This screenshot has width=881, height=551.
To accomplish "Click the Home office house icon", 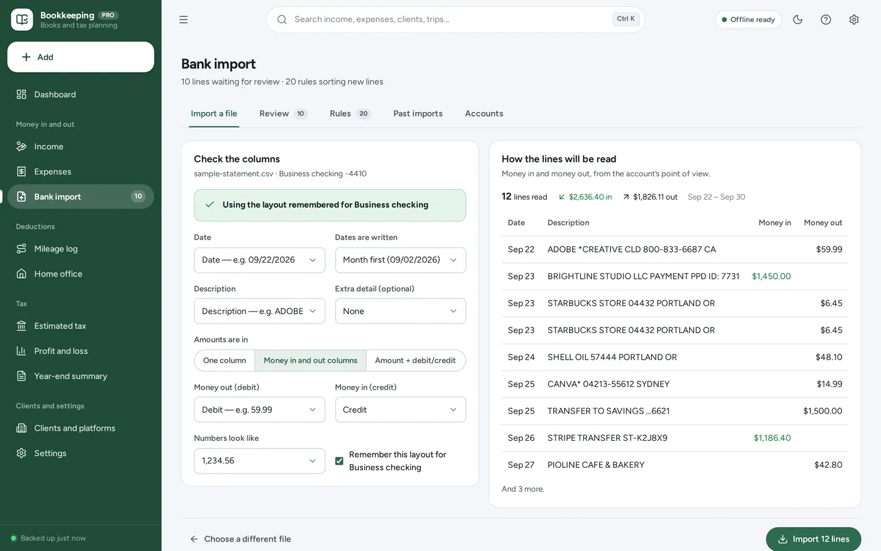I will point(21,274).
